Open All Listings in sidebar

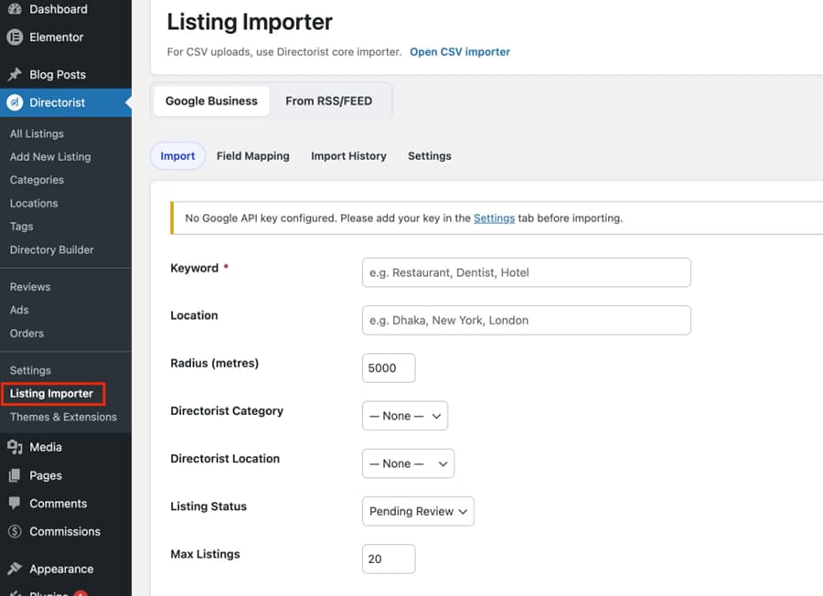tap(37, 133)
